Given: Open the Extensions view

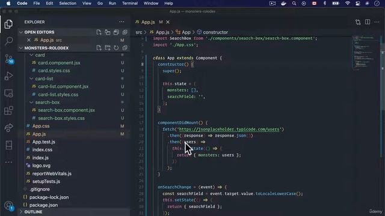Looking at the screenshot, I should [x=8, y=110].
